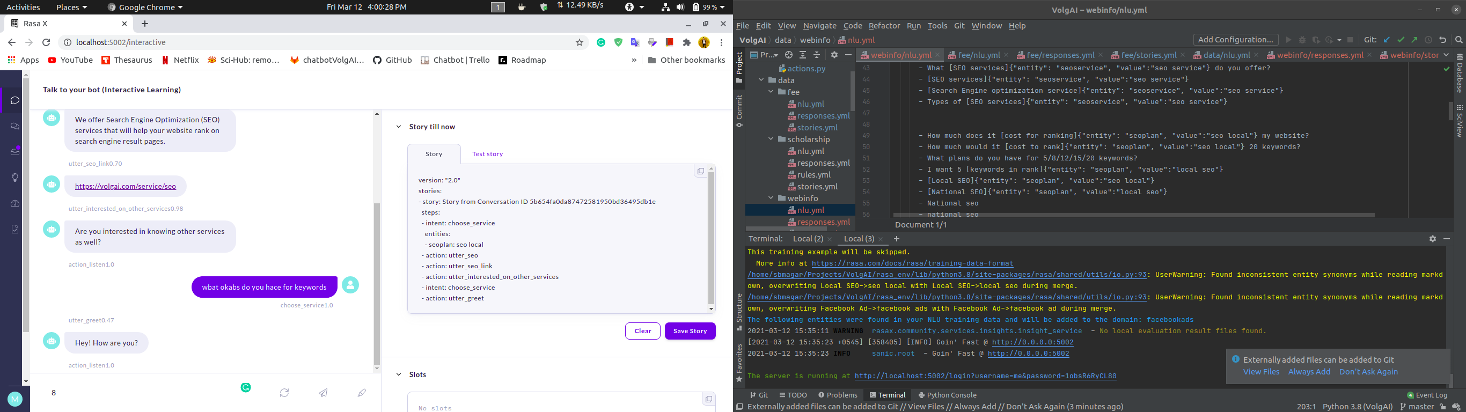Click Git commit green checkmark in PyCharm toolbar

click(1401, 40)
